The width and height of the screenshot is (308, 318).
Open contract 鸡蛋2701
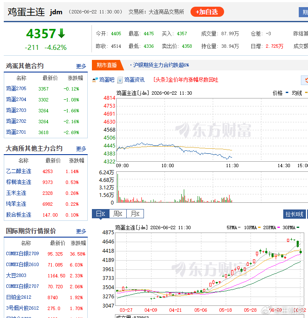click(16, 132)
